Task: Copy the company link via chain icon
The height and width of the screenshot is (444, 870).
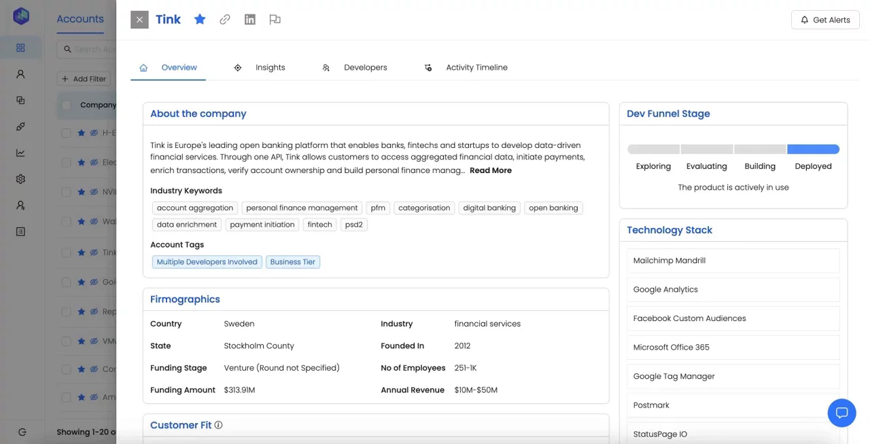Action: point(225,20)
